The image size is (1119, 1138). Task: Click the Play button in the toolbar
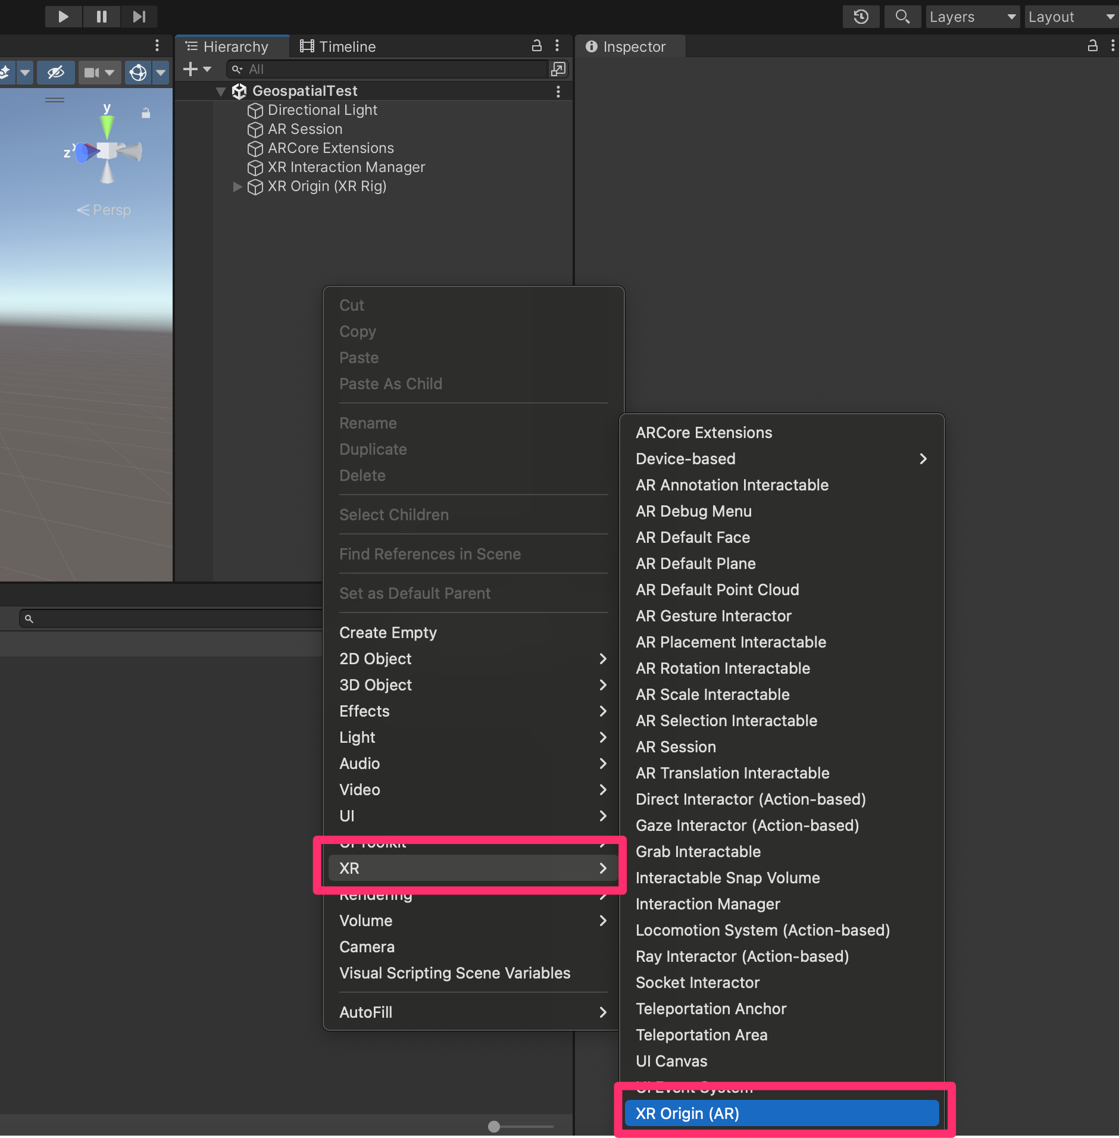point(63,16)
